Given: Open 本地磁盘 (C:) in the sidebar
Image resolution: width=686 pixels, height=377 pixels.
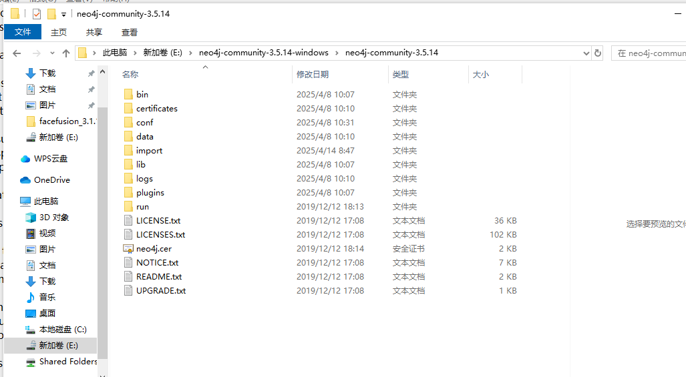Looking at the screenshot, I should pos(63,330).
